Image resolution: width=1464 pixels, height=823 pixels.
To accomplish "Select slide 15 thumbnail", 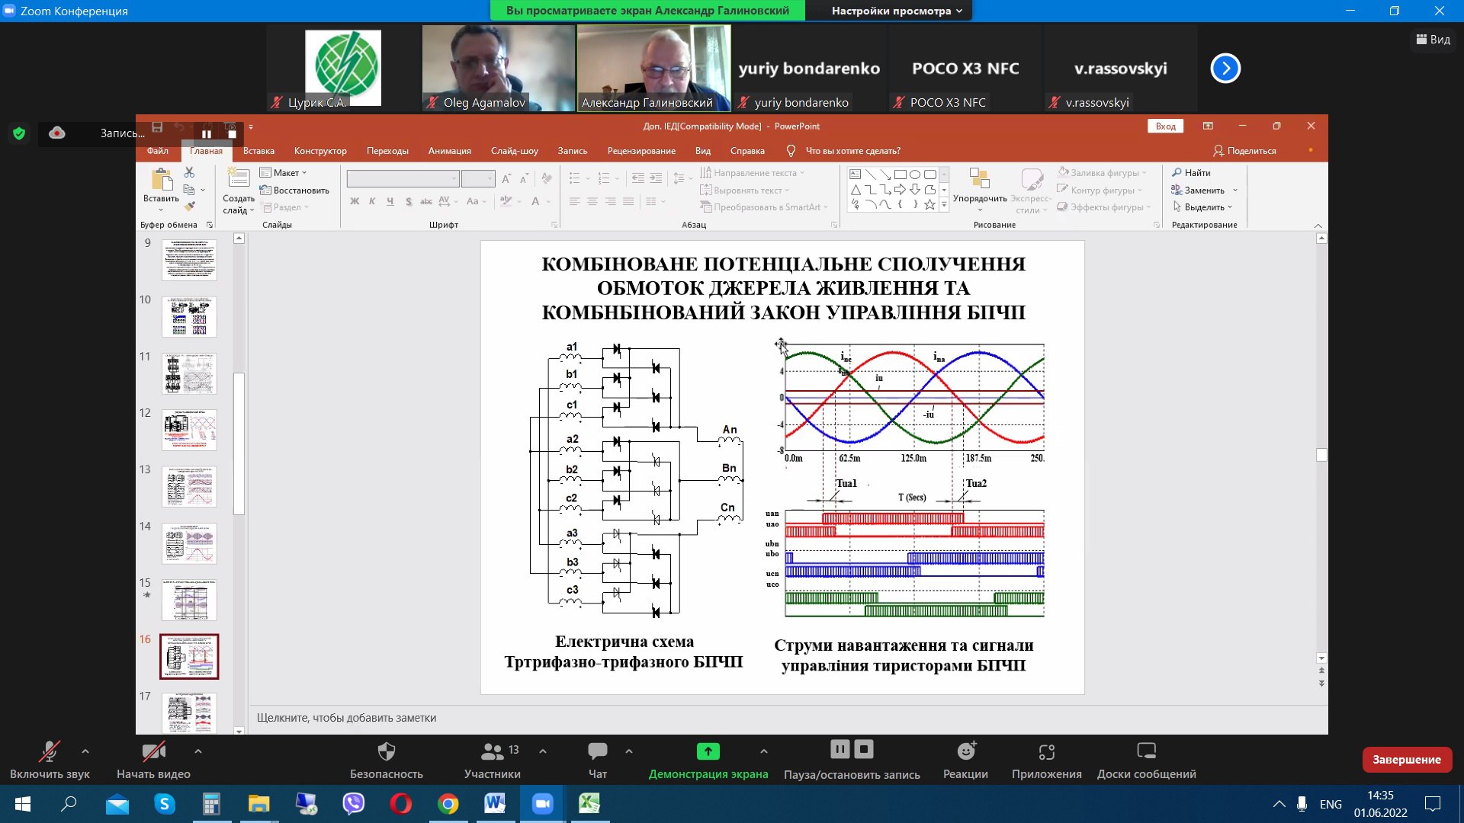I will click(189, 600).
